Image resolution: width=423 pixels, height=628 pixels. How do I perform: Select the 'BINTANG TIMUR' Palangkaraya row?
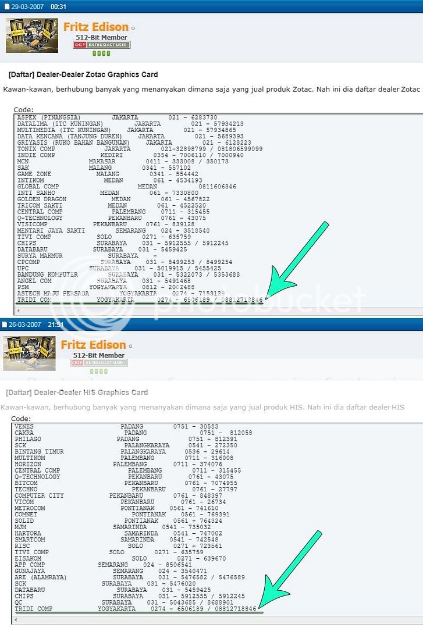pos(122,452)
